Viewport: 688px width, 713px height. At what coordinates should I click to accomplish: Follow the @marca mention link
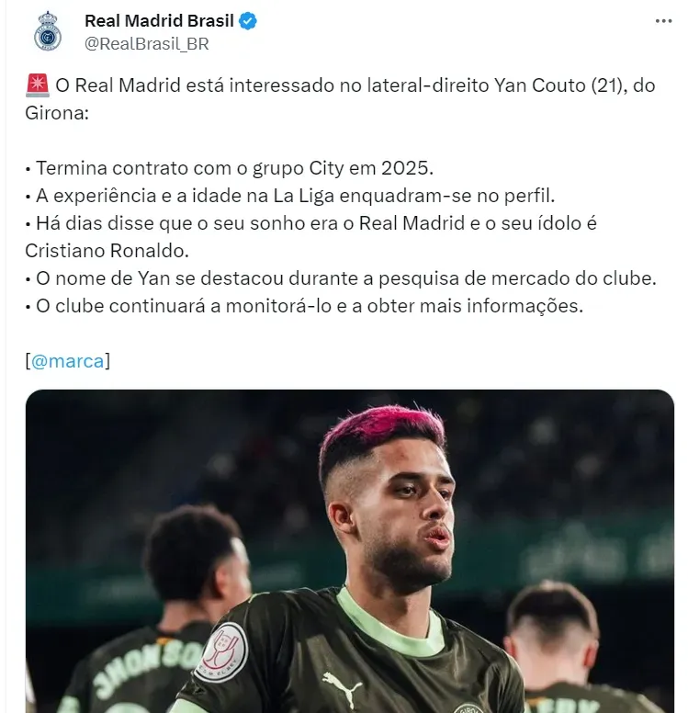pos(67,361)
